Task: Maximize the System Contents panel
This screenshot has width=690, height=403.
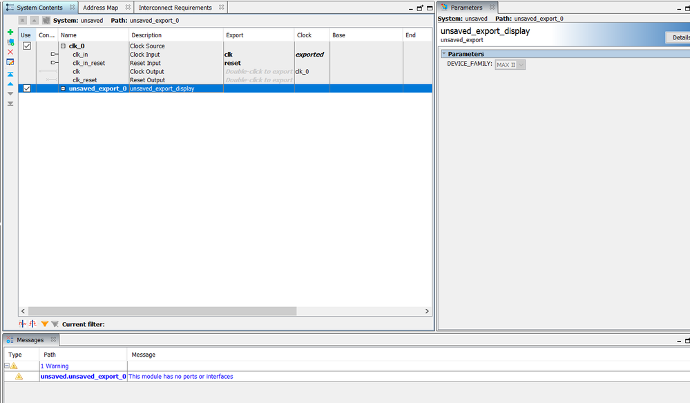Action: (430, 8)
